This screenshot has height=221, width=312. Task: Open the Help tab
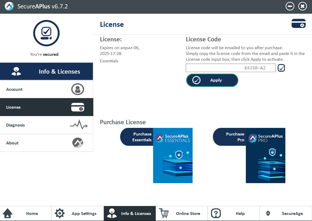(234, 214)
